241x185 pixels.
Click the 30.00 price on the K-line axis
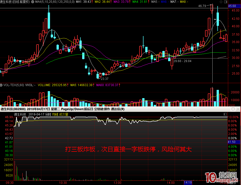(236, 58)
